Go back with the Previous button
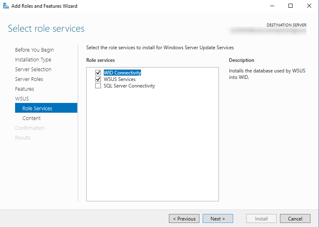The image size is (319, 227). [x=184, y=219]
